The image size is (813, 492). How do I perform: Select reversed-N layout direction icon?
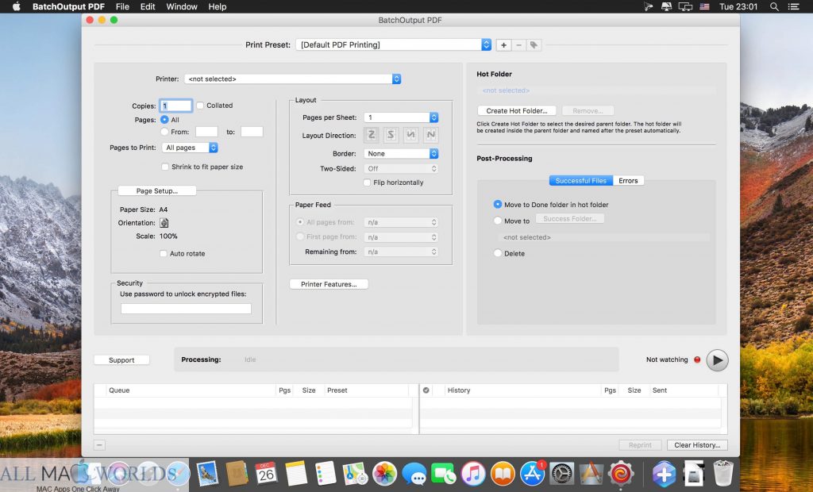pyautogui.click(x=410, y=136)
